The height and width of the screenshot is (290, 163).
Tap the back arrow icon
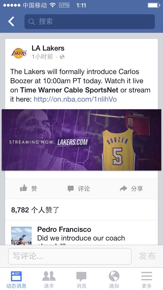coord(11,21)
